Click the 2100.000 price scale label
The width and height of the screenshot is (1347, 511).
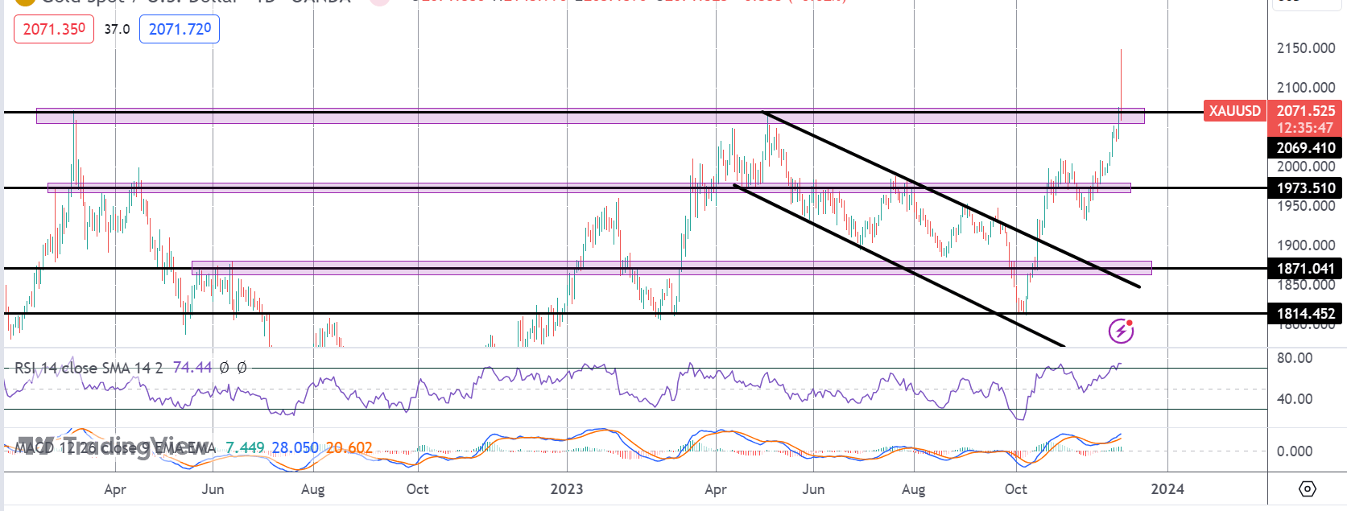pyautogui.click(x=1306, y=88)
